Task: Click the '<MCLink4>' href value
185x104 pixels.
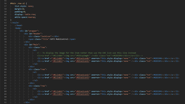Action: (x=58, y=91)
